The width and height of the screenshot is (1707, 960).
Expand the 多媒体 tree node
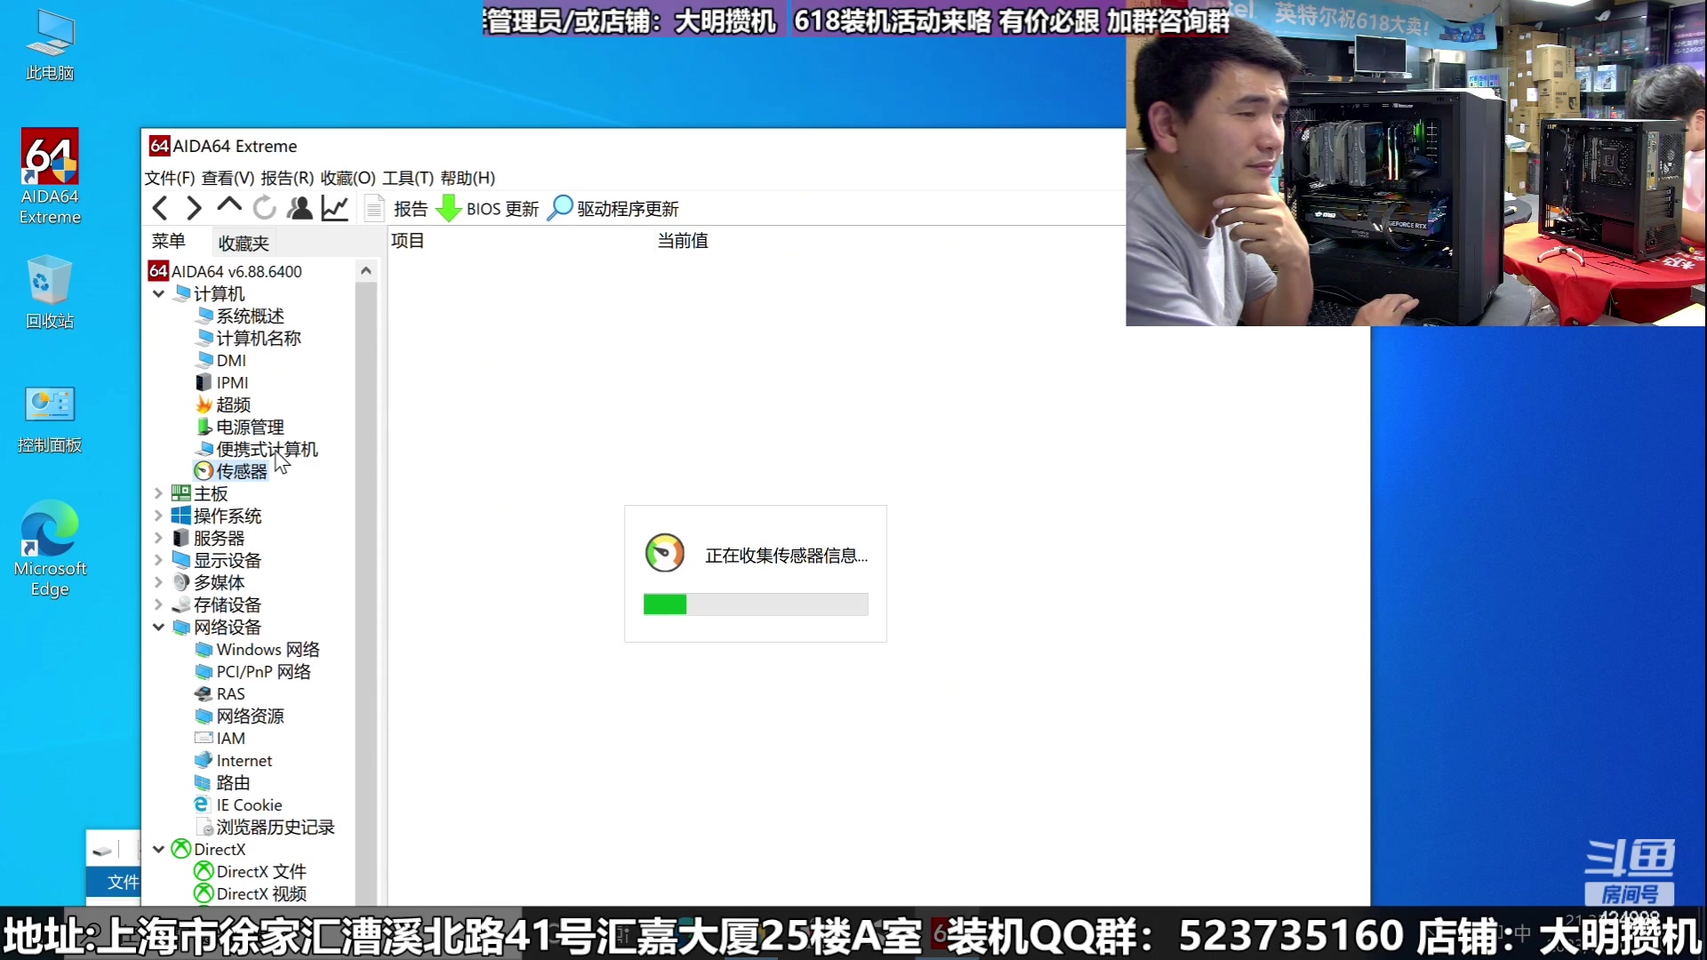click(158, 582)
